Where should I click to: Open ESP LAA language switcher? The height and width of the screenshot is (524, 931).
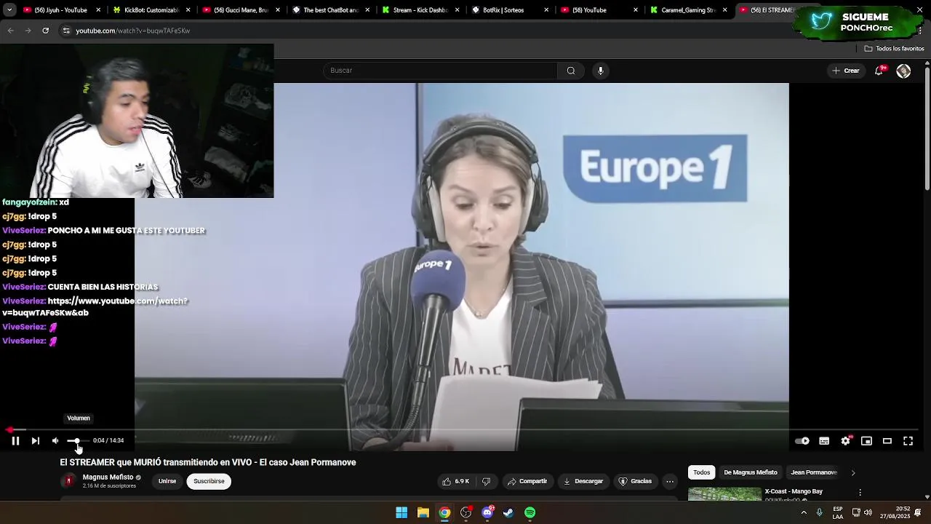[x=838, y=512]
